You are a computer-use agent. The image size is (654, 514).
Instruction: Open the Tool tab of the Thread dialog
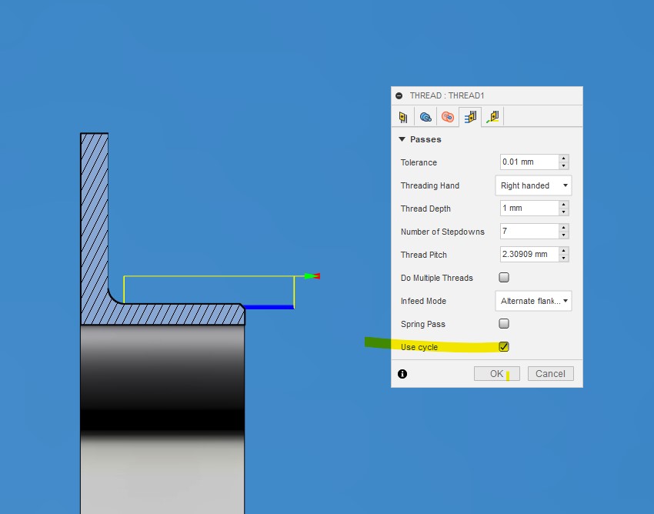(x=402, y=116)
